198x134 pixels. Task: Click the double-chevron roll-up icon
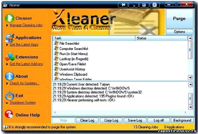(x=155, y=5)
